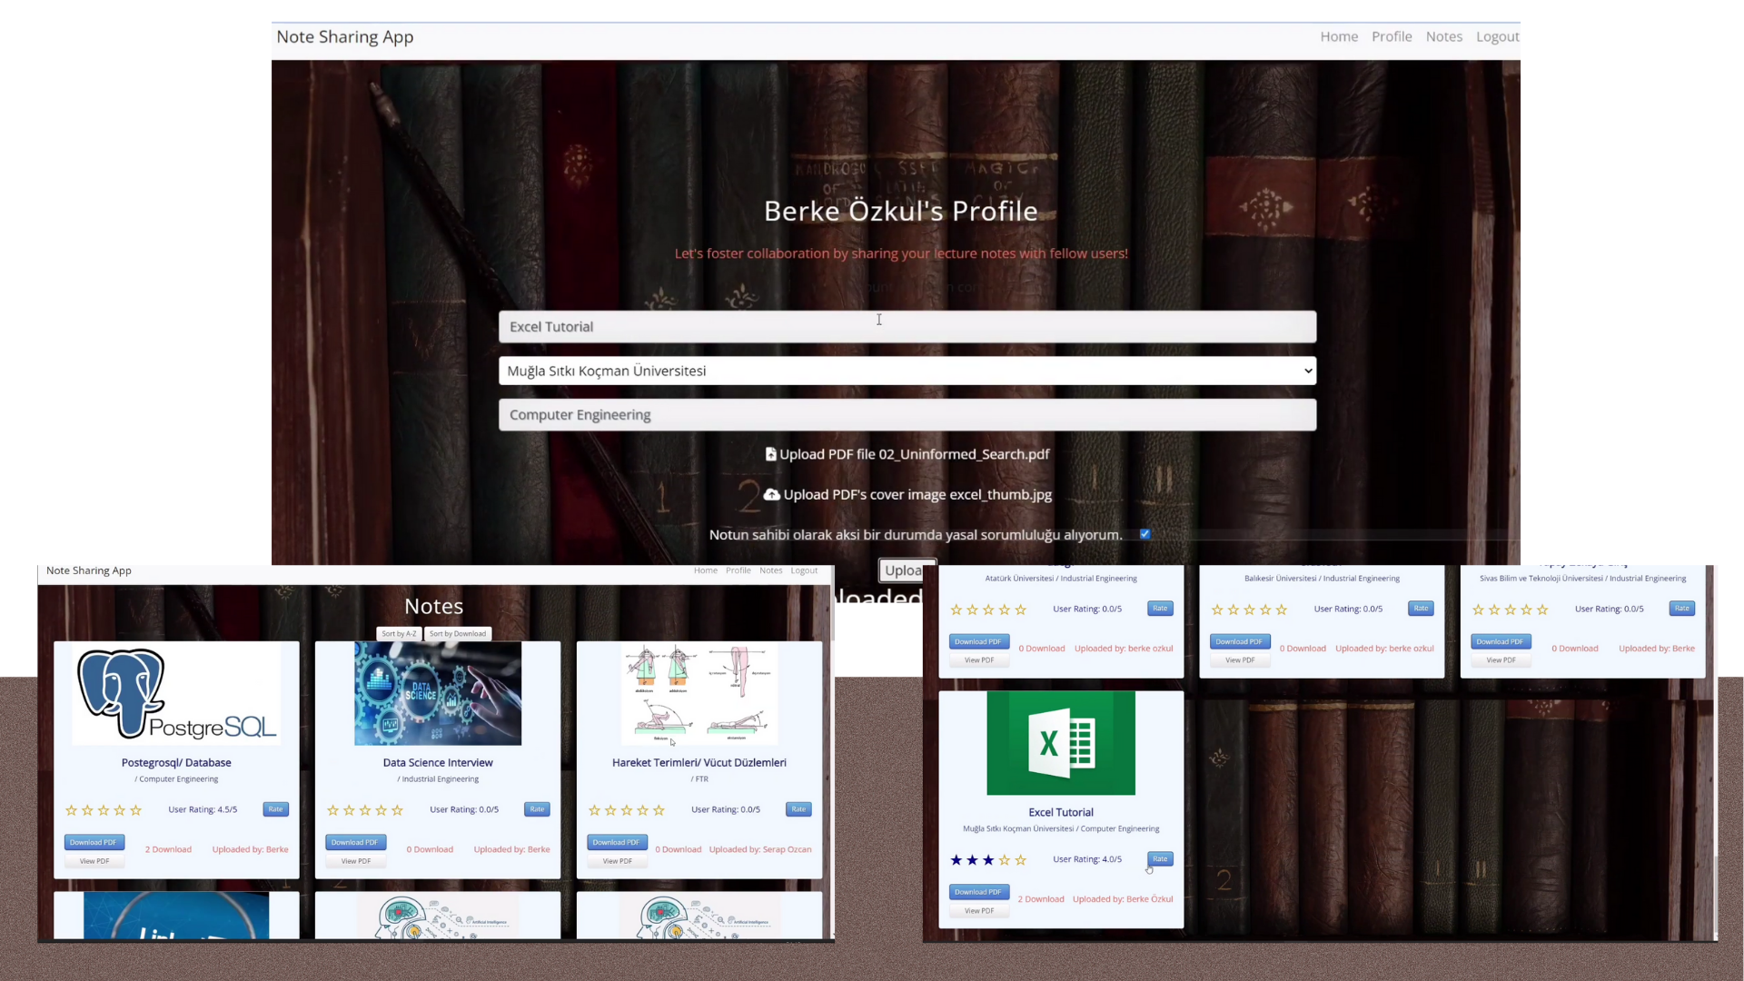The height and width of the screenshot is (981, 1744).
Task: Click the Postegrosql/ Database title text
Action: [x=176, y=763]
